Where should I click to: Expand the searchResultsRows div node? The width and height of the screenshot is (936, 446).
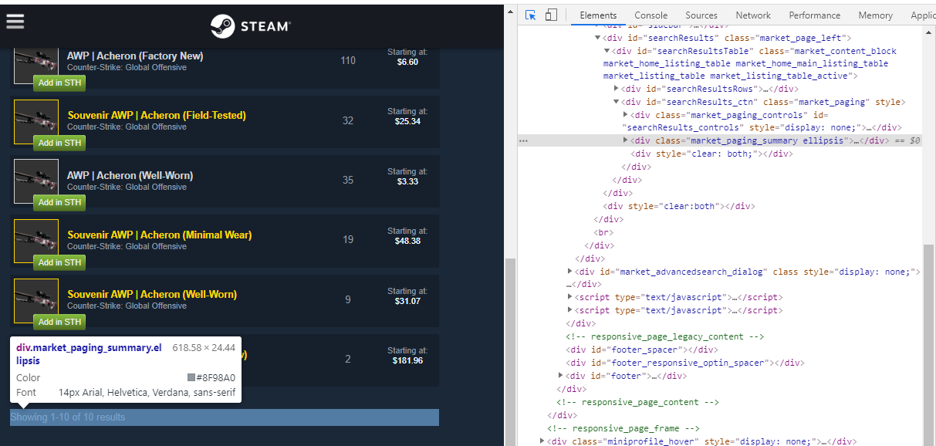[616, 89]
